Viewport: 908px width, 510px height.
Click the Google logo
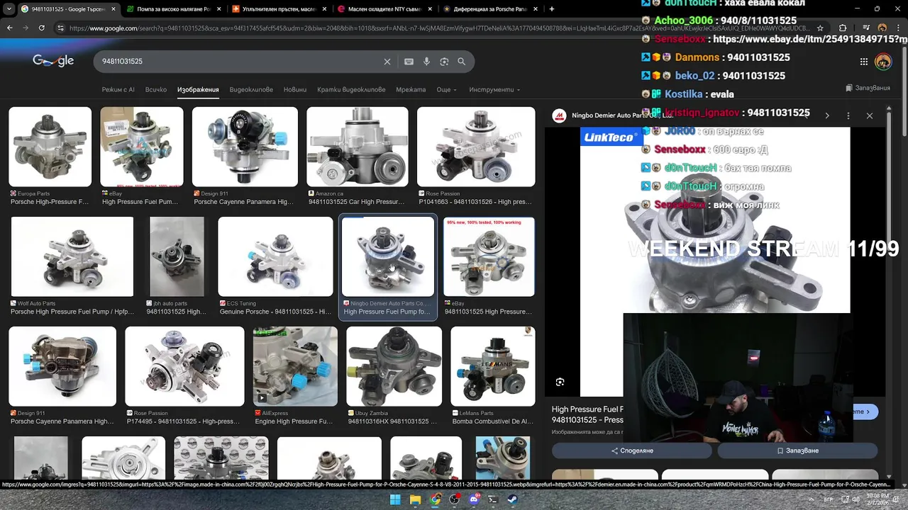(x=53, y=61)
